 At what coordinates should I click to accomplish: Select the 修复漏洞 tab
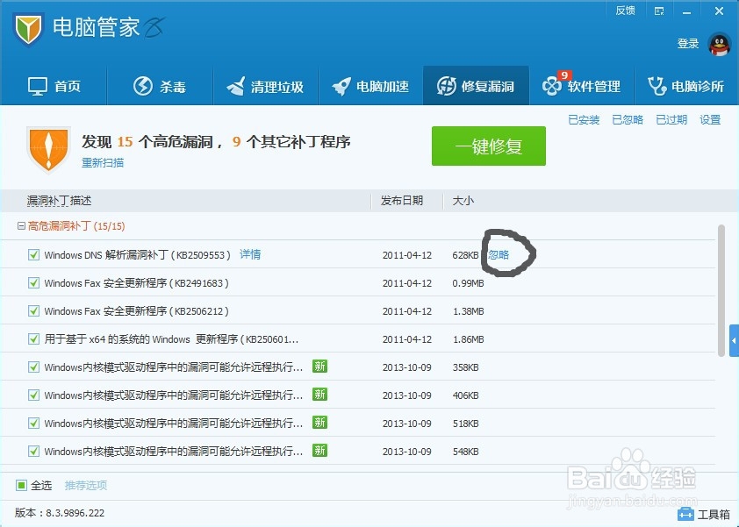476,86
